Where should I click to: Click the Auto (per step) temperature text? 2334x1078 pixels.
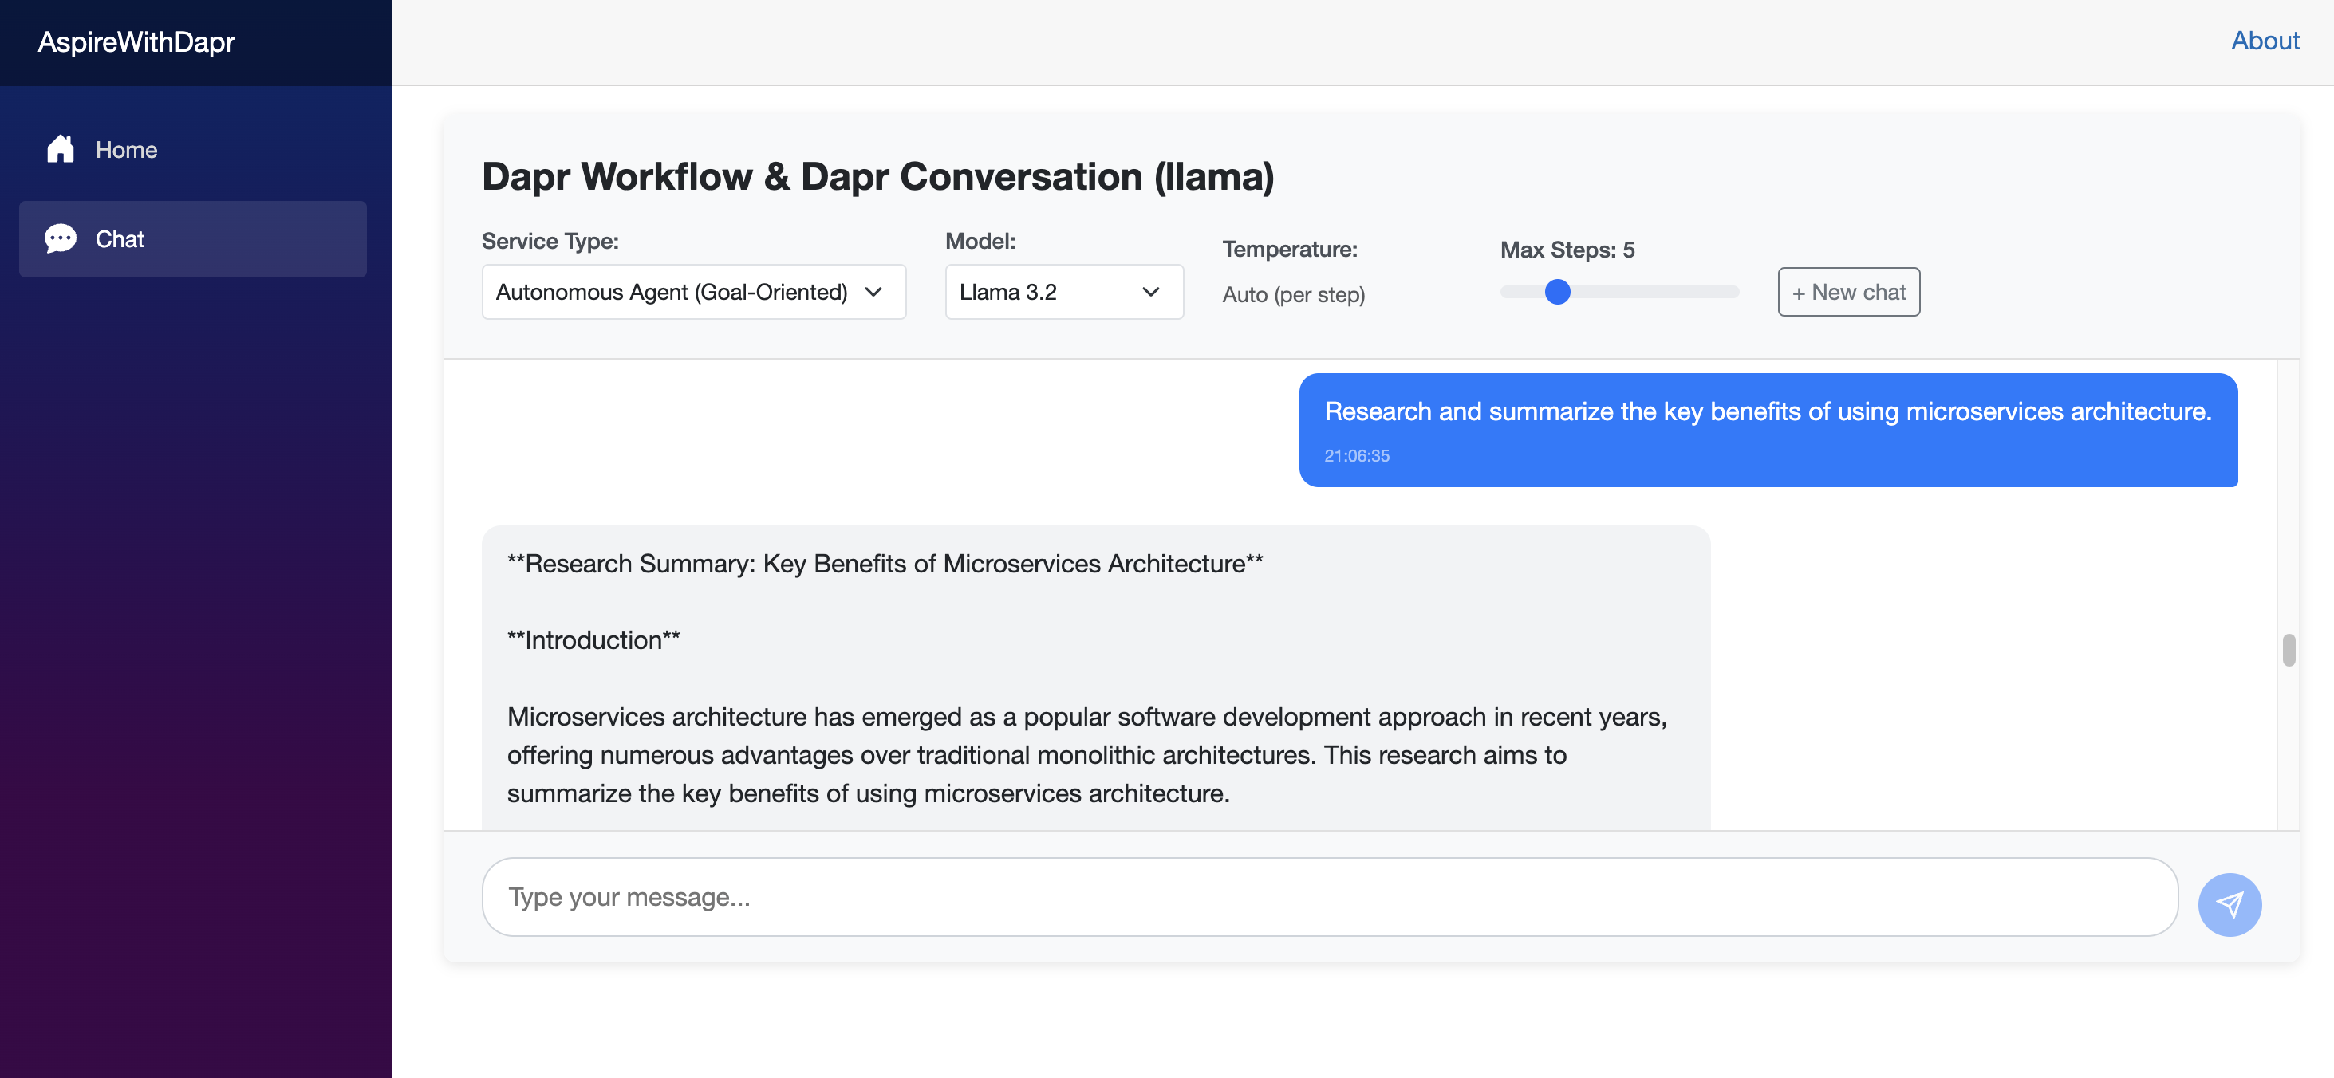pyautogui.click(x=1292, y=294)
